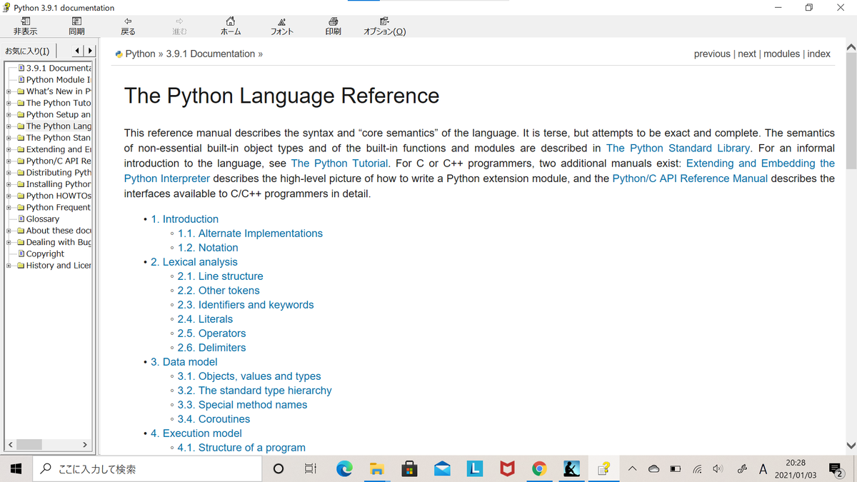857x482 pixels.
Task: Go back using the 戻る button
Action: point(128,26)
